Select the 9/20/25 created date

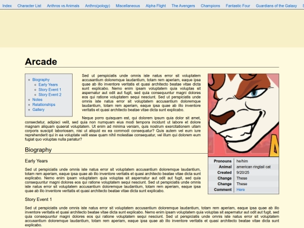[x=243, y=173]
